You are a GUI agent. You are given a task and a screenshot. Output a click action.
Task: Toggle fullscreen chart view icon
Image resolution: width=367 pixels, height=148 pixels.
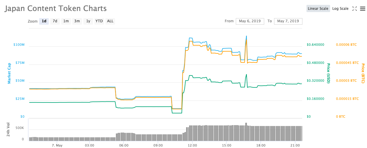[355, 9]
